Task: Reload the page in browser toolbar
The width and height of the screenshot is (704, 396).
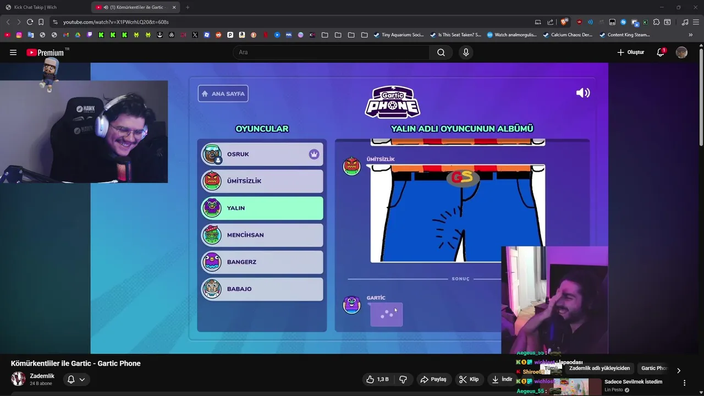Action: 30,22
